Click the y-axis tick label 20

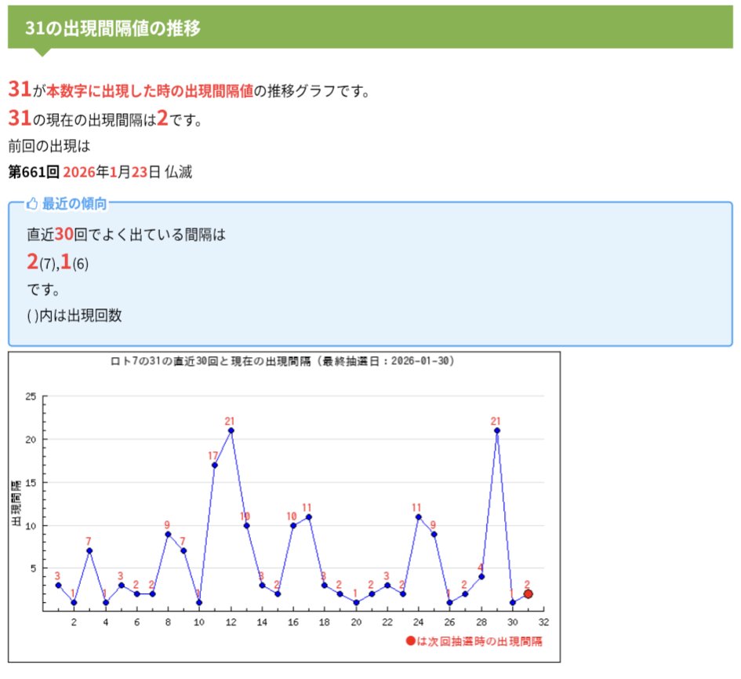(x=31, y=440)
